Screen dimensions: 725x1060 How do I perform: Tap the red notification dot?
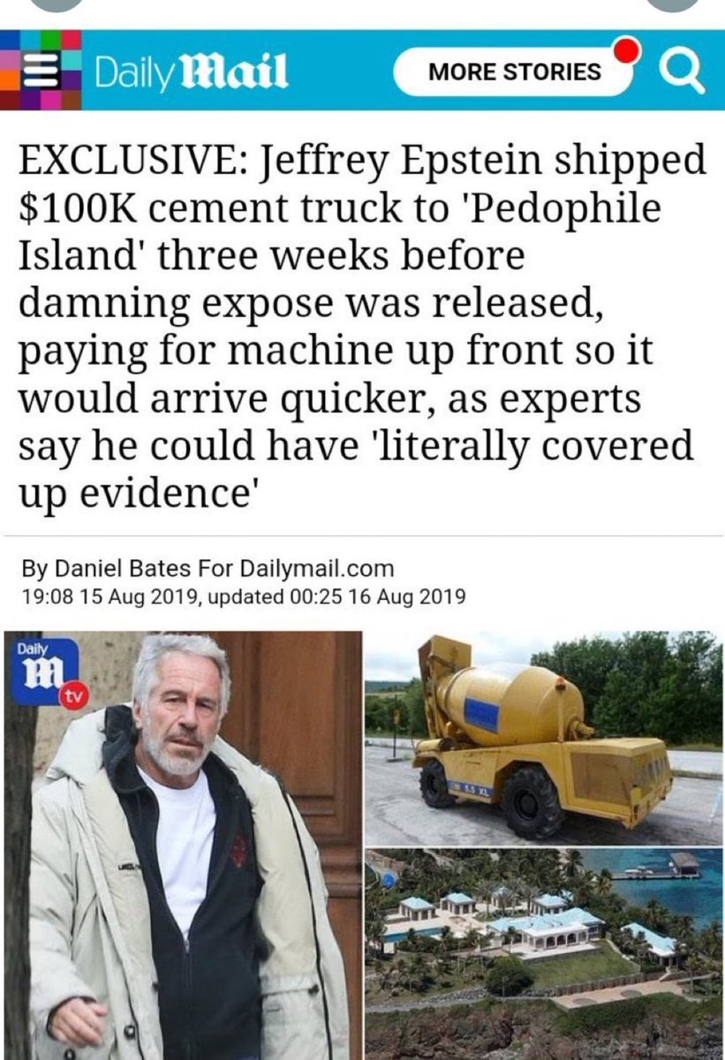tap(625, 48)
